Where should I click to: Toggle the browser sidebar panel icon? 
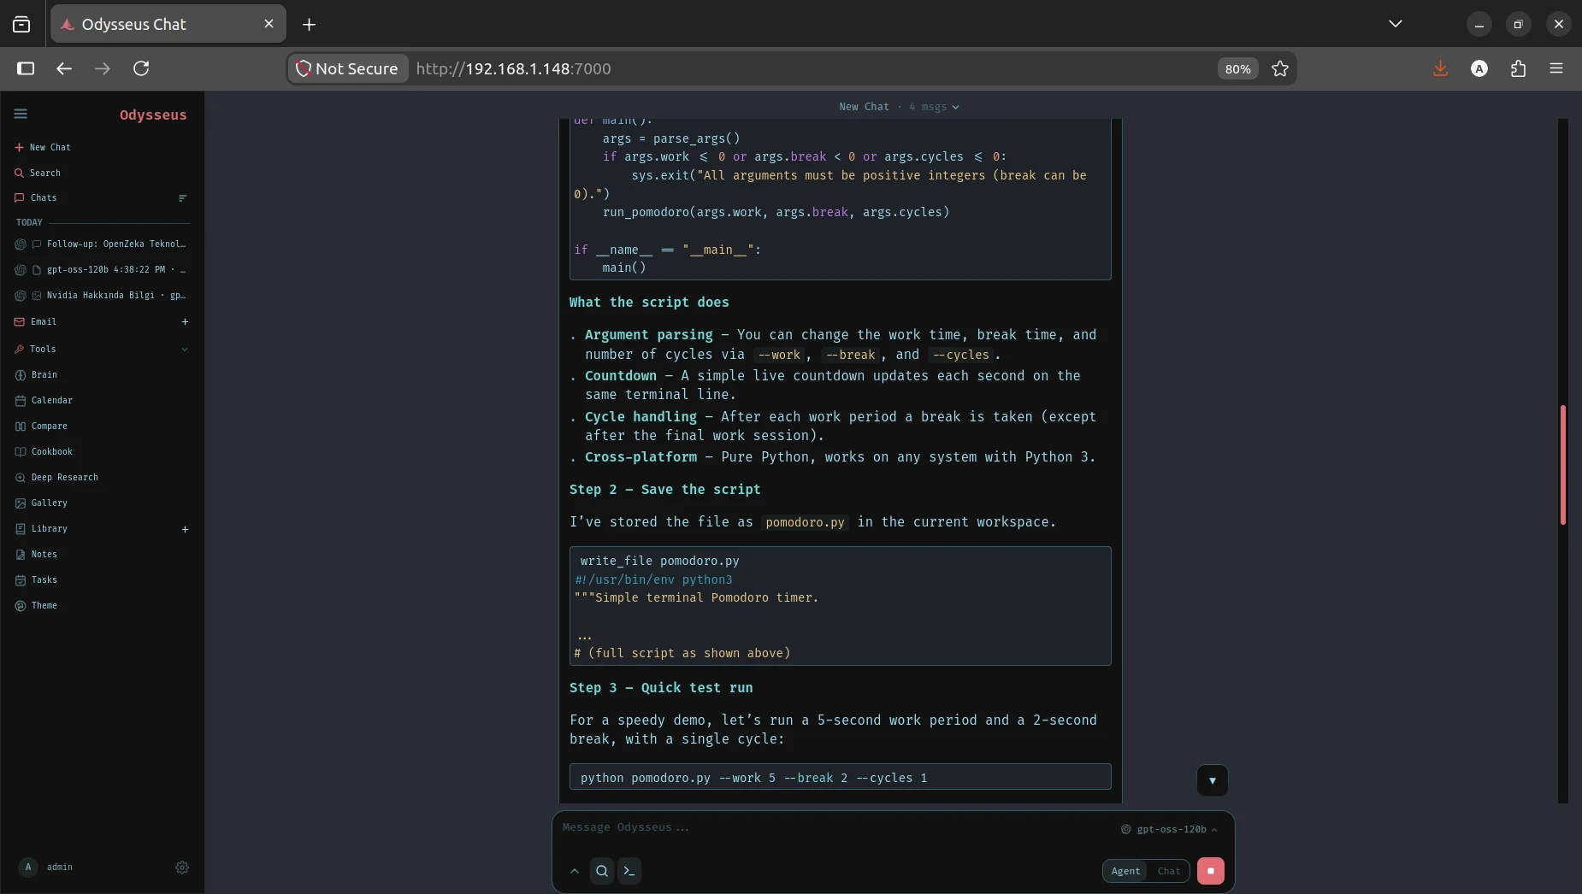(x=26, y=68)
